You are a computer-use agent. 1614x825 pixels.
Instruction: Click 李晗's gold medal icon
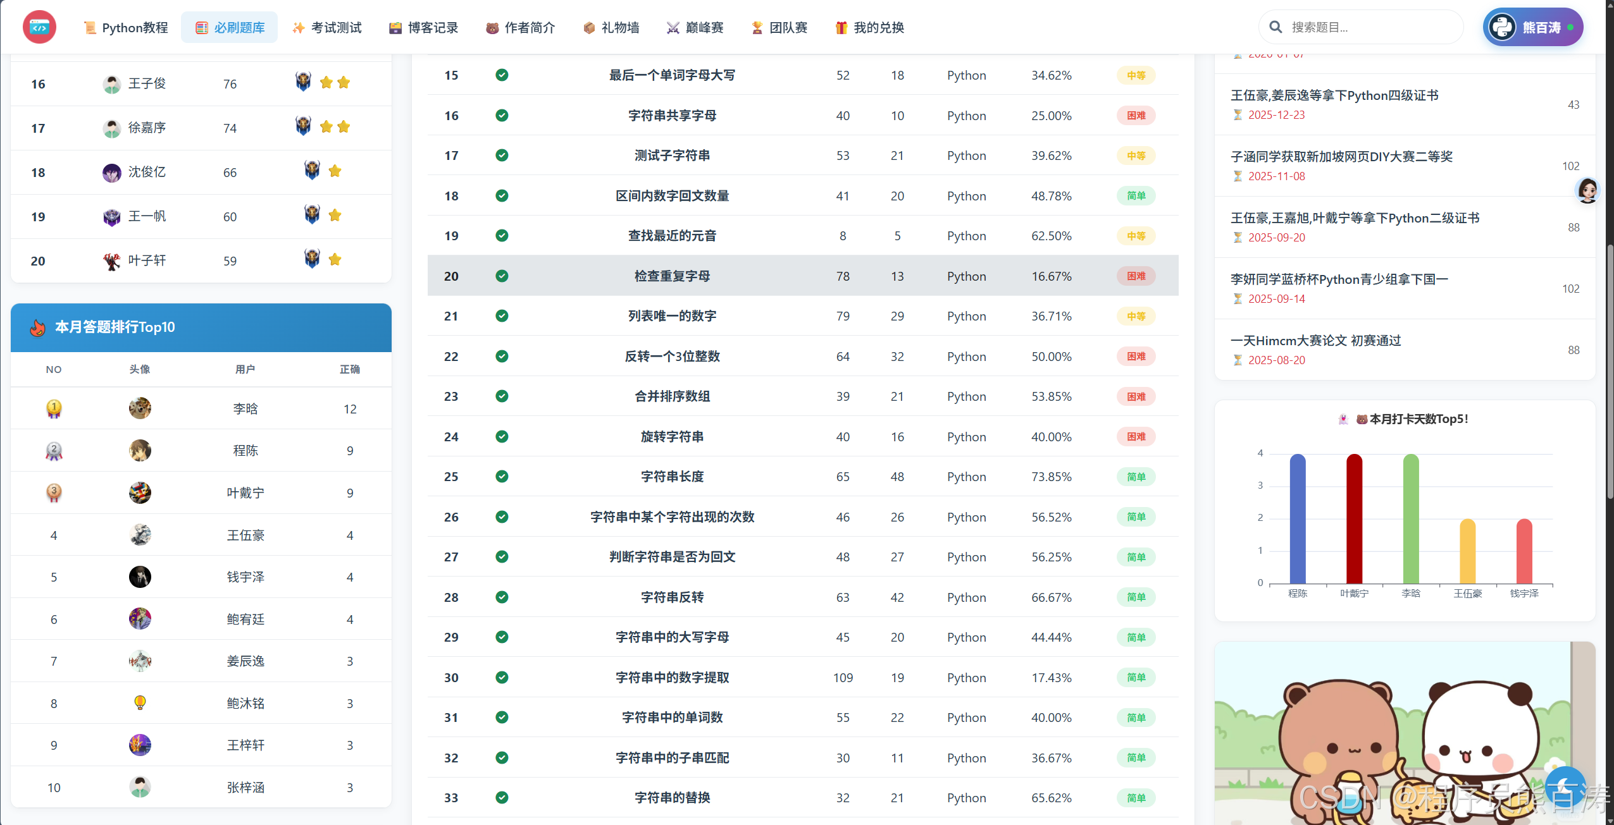54,408
